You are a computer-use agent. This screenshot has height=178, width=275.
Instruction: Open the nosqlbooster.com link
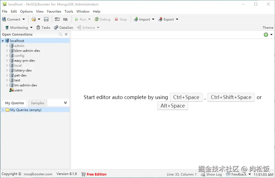pyautogui.click(x=38, y=174)
